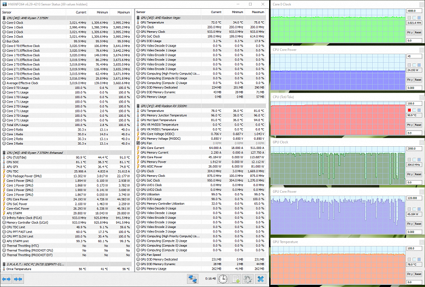
Task: Click the round icon beside Bus Clock row
Action: tap(4, 41)
